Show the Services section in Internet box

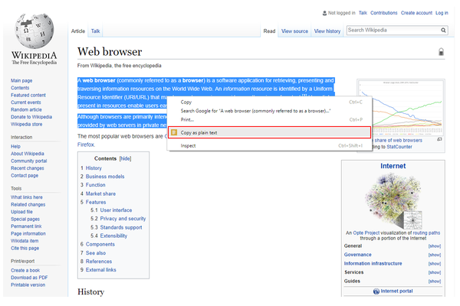[435, 272]
